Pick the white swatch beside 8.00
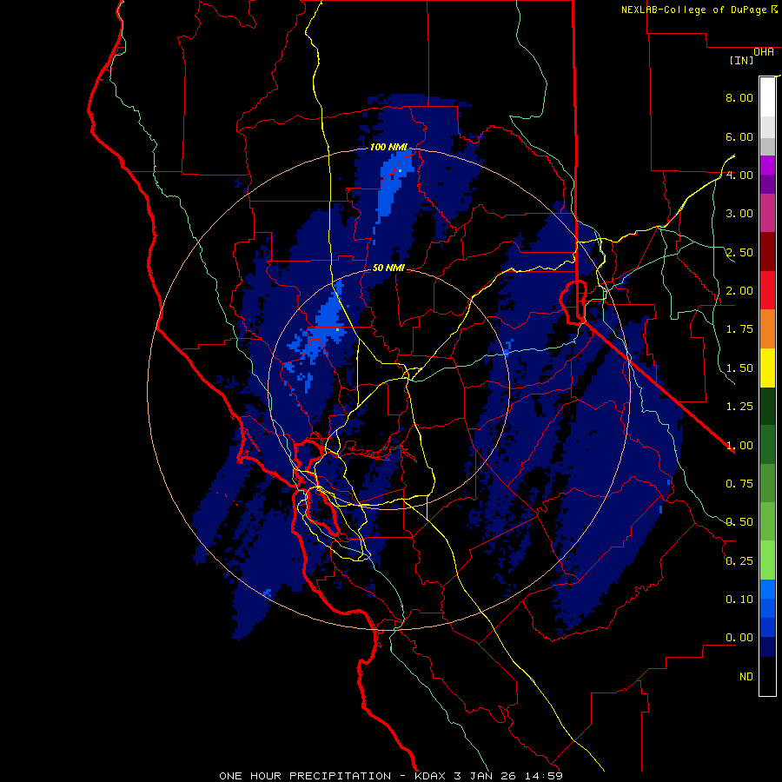This screenshot has height=782, width=782. pos(767,97)
